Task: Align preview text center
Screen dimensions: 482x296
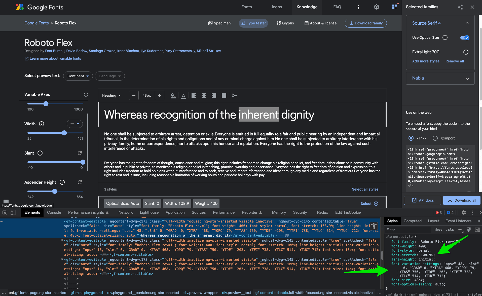Action: tap(204, 95)
